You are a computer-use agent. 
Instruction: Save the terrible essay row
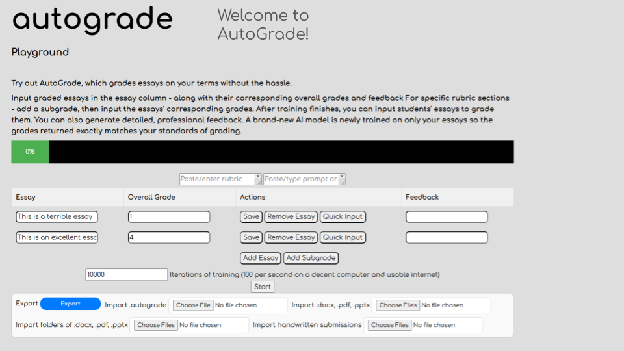pos(251,217)
